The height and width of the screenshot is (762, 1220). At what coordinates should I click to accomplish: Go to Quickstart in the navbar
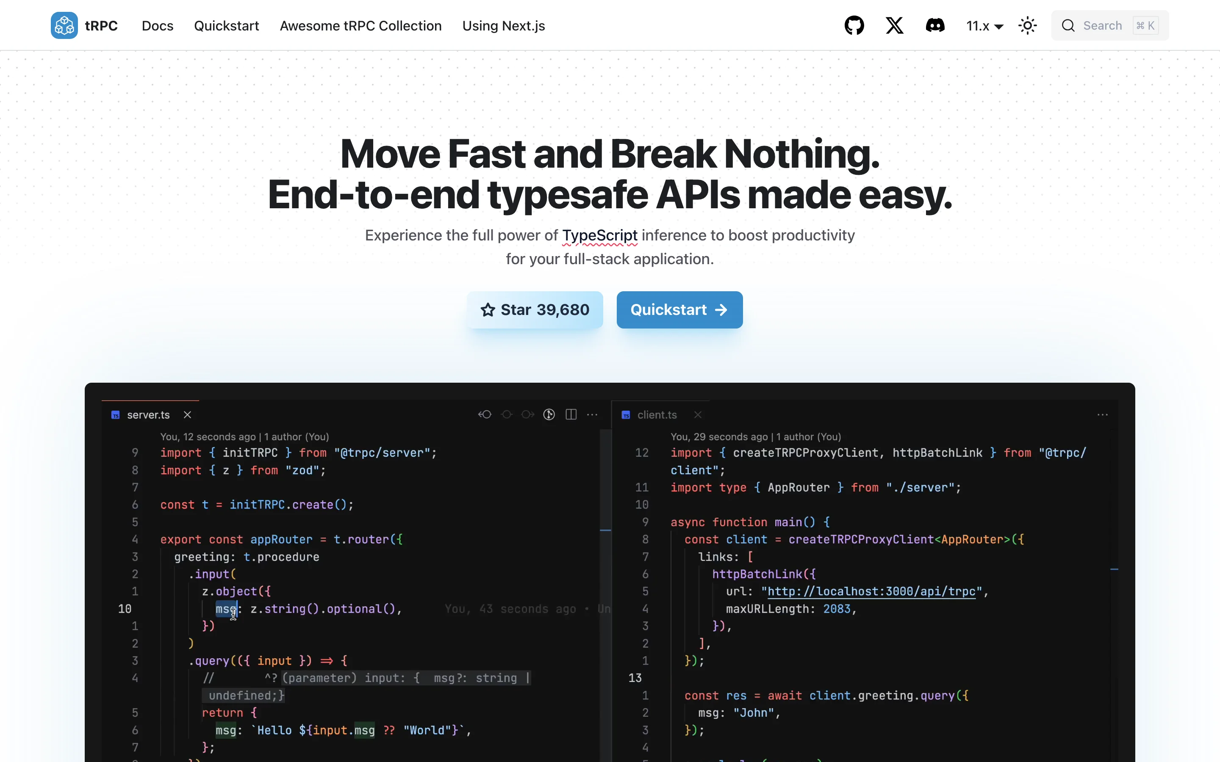(226, 26)
